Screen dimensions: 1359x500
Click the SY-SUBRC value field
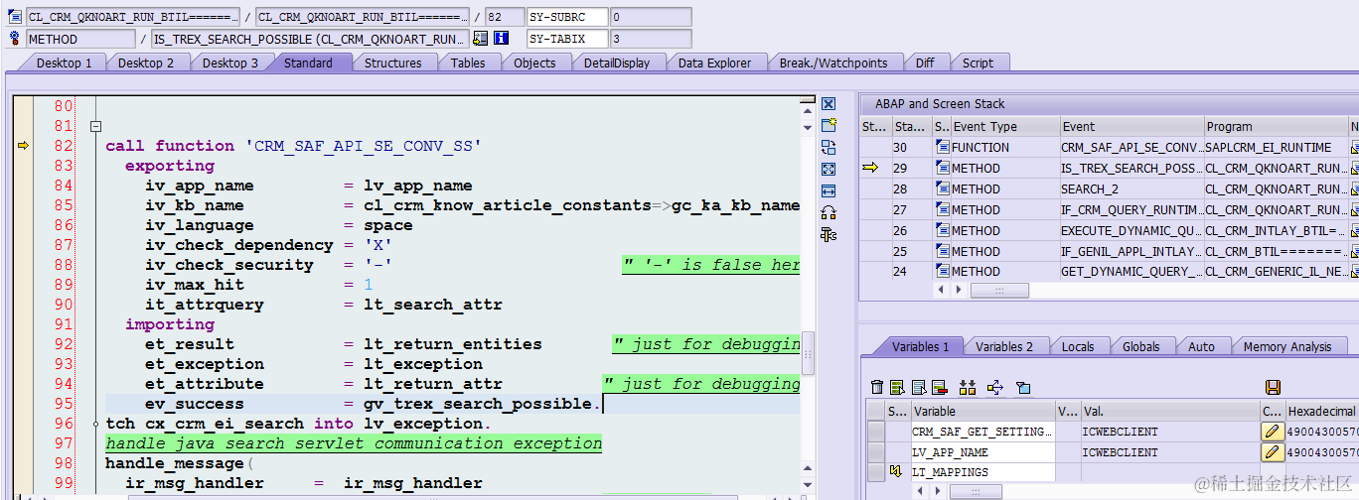[x=651, y=17]
